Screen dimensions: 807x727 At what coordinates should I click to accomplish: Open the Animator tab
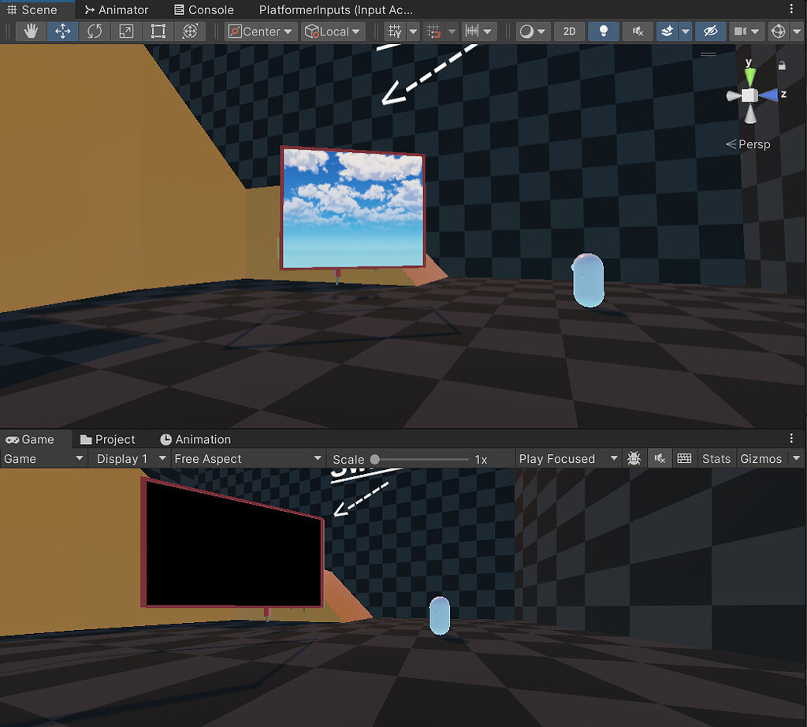coord(116,9)
